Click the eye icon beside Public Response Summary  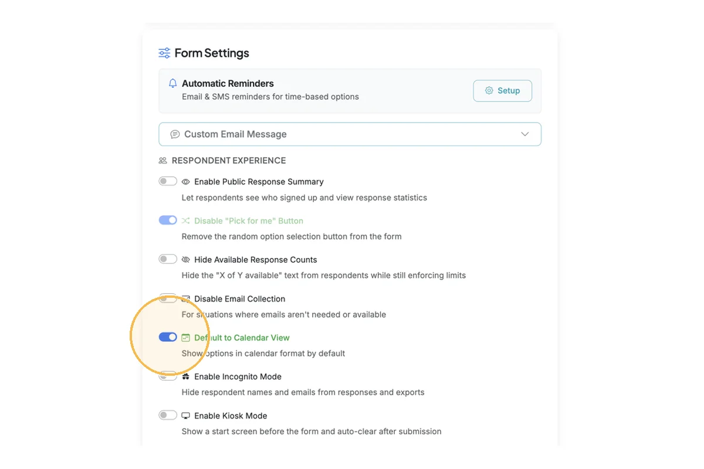[185, 182]
